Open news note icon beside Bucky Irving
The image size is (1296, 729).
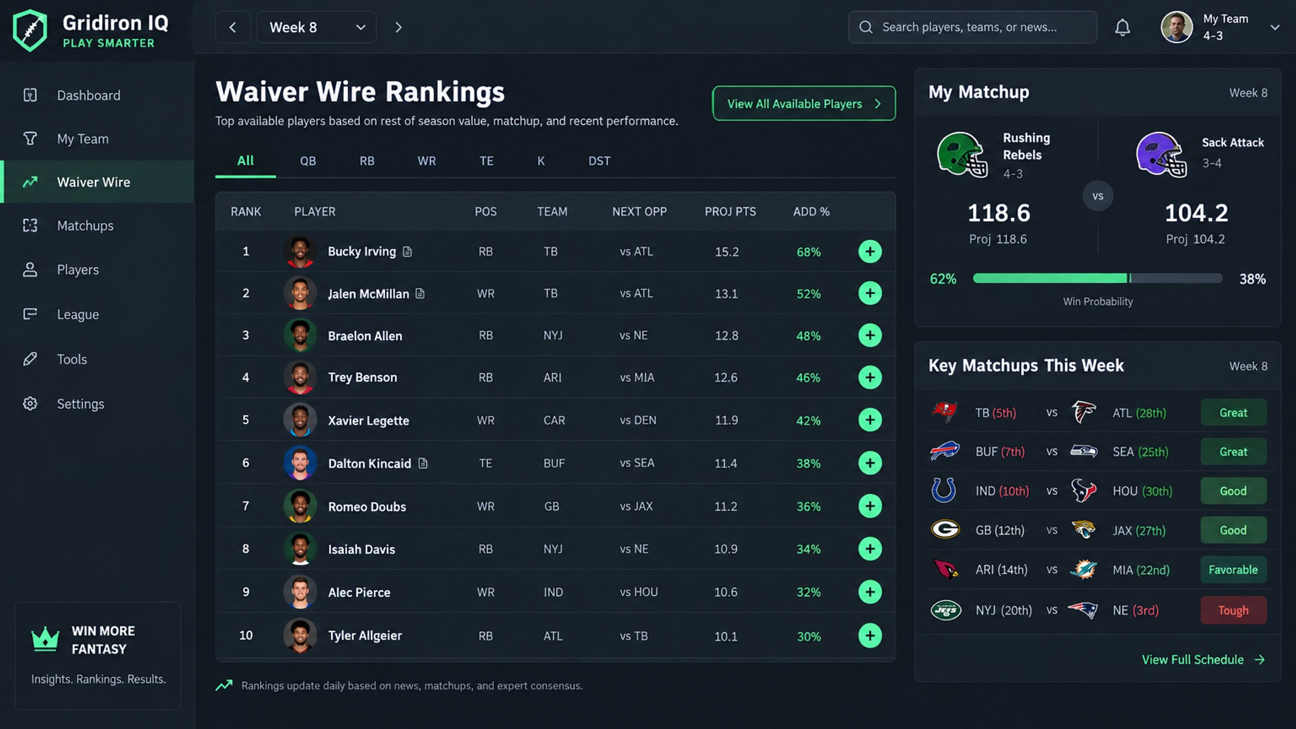point(407,252)
